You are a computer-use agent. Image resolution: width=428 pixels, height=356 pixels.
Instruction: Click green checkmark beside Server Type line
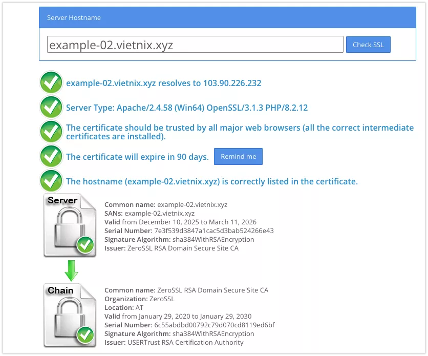(x=51, y=108)
